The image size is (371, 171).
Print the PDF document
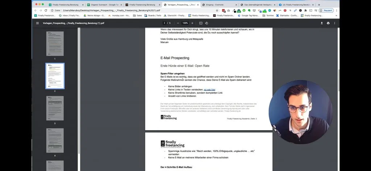point(328,23)
